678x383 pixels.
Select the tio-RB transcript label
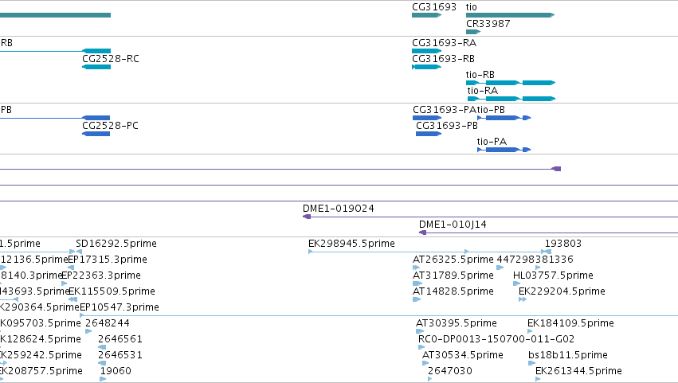(480, 75)
